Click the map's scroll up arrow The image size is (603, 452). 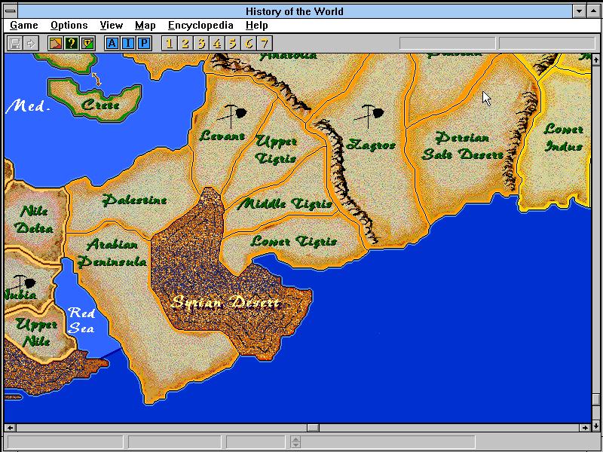pos(595,60)
